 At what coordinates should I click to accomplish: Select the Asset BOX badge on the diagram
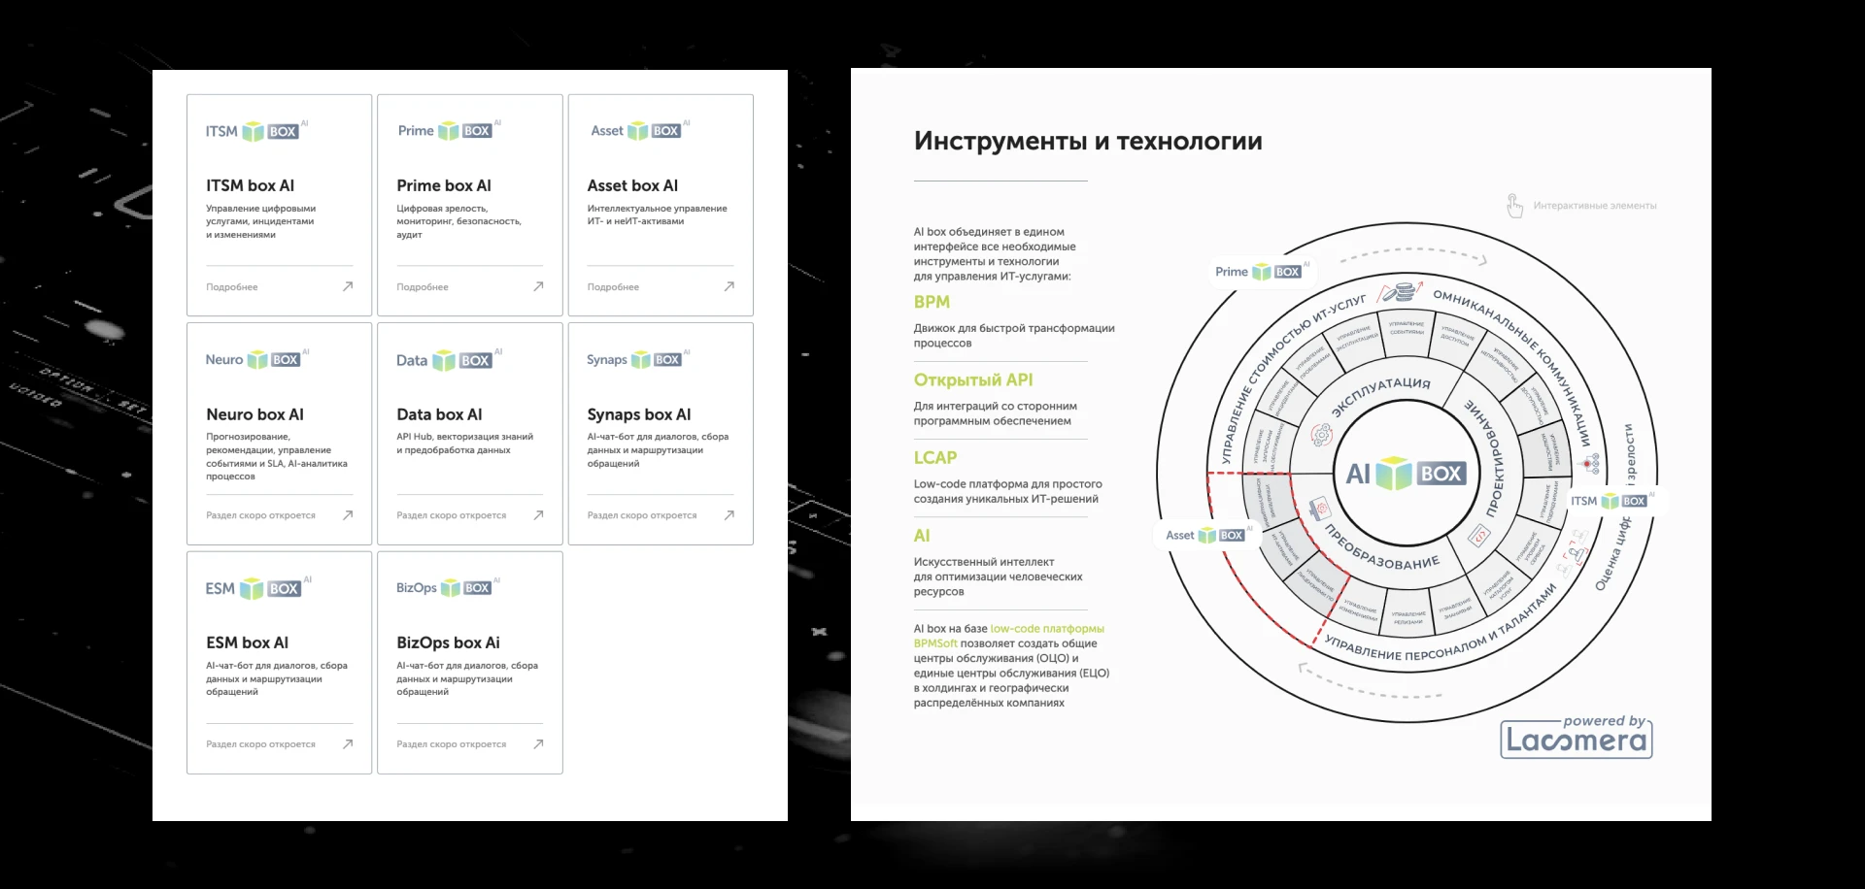point(1205,535)
